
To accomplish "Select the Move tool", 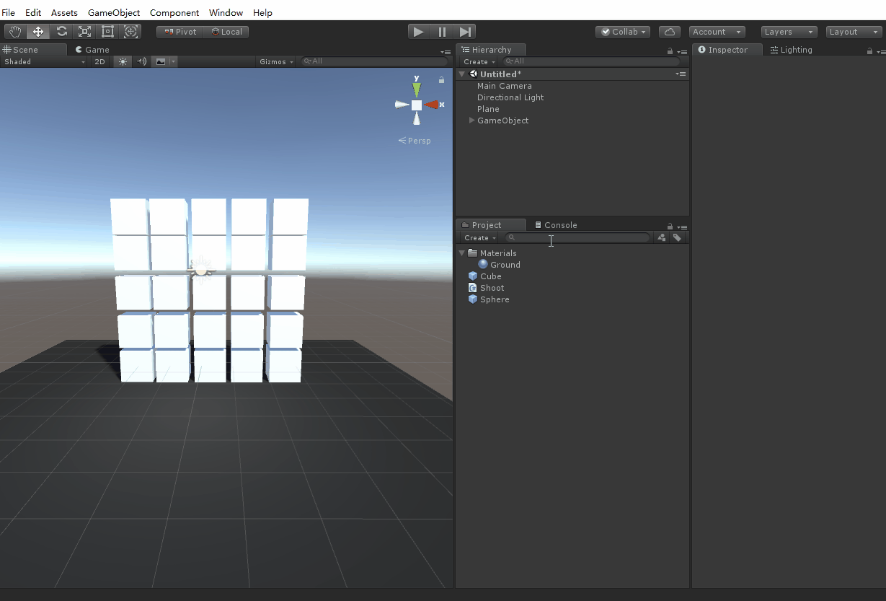I will [x=38, y=32].
